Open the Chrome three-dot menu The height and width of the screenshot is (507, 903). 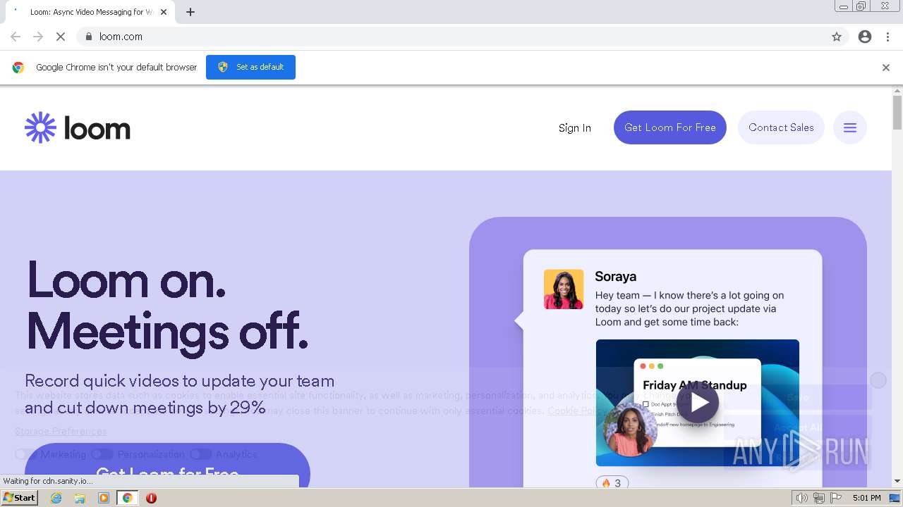point(888,37)
